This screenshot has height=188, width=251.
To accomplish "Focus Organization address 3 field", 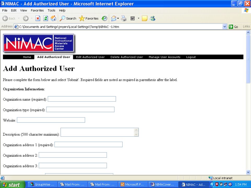I will [73, 166].
